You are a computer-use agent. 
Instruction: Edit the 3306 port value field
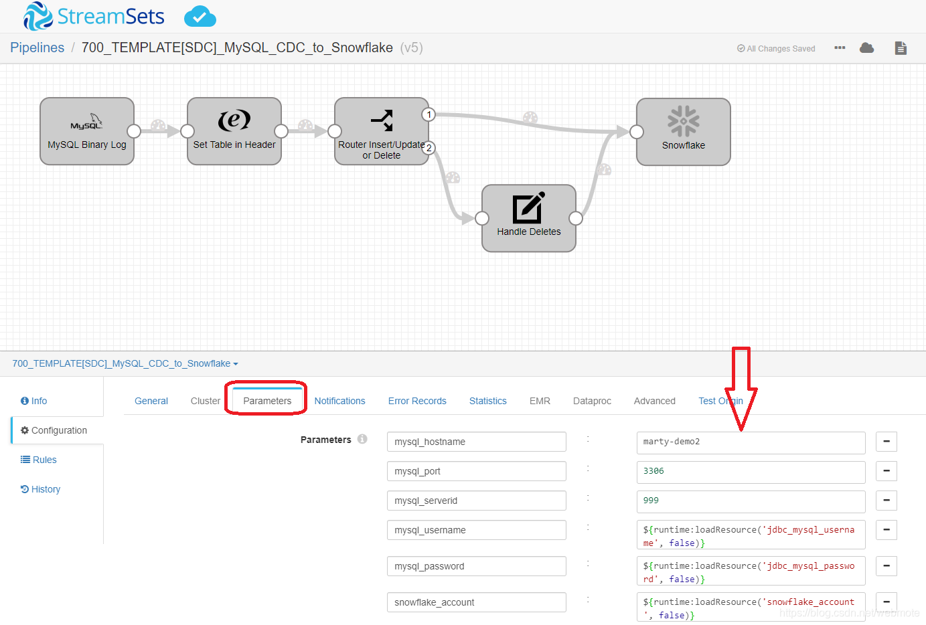pyautogui.click(x=751, y=472)
